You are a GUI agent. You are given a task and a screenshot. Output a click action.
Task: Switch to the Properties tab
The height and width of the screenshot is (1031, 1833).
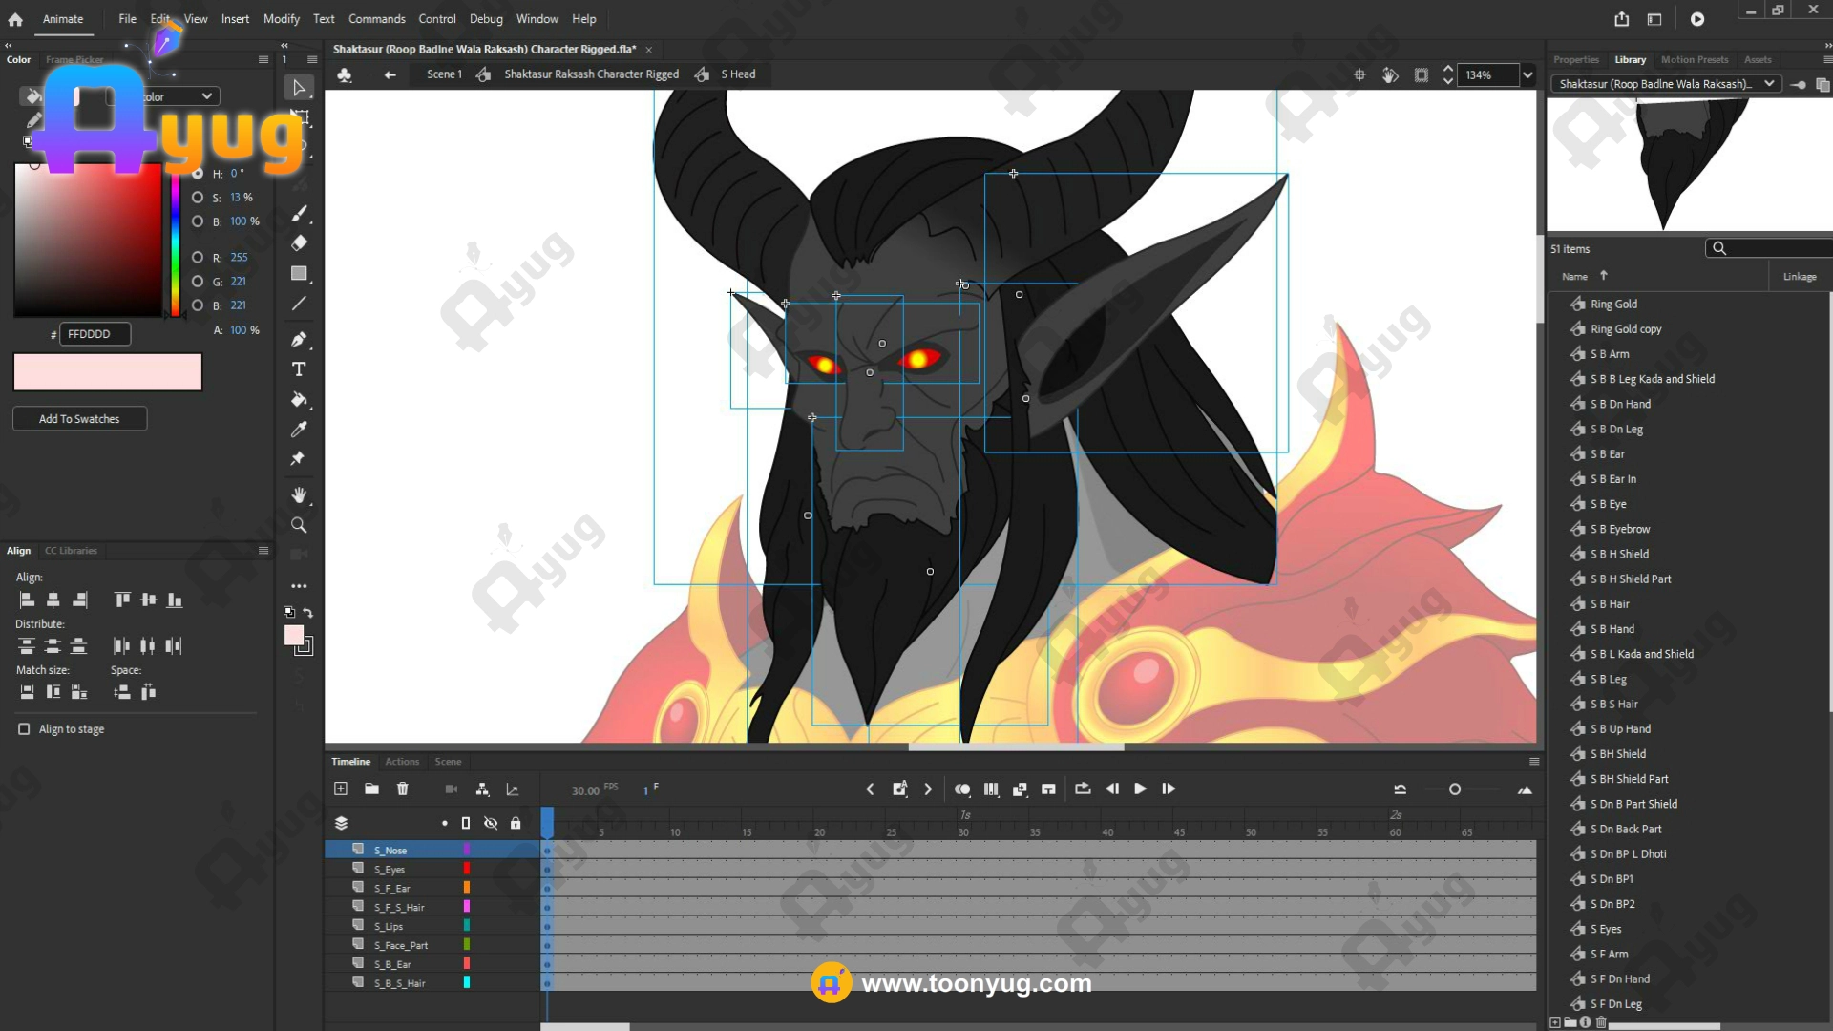coord(1575,59)
